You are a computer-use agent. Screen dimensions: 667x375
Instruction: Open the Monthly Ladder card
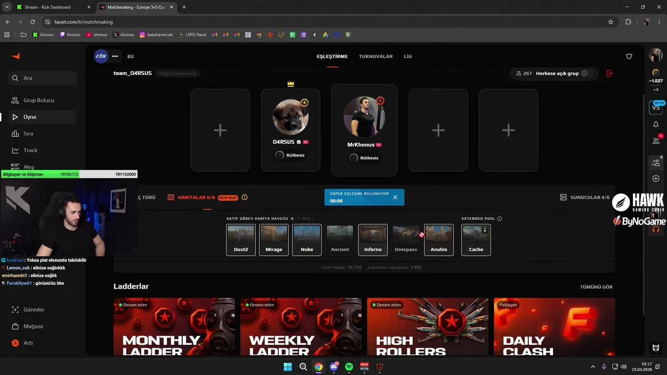point(174,327)
